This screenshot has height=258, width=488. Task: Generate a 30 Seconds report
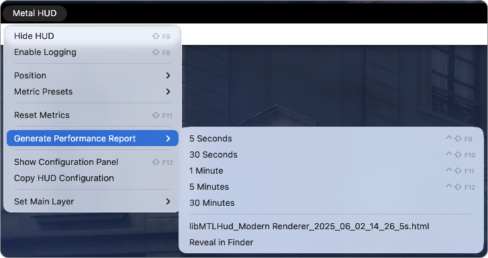331,155
